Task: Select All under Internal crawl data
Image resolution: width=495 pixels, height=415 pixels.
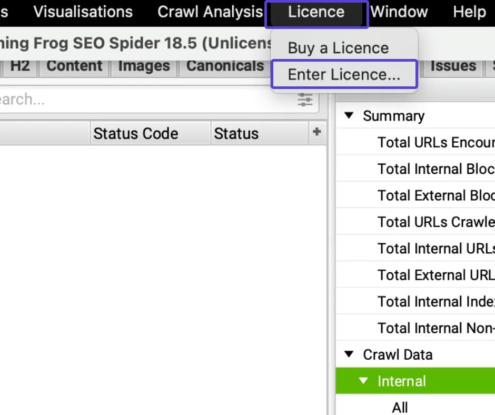Action: coord(400,407)
